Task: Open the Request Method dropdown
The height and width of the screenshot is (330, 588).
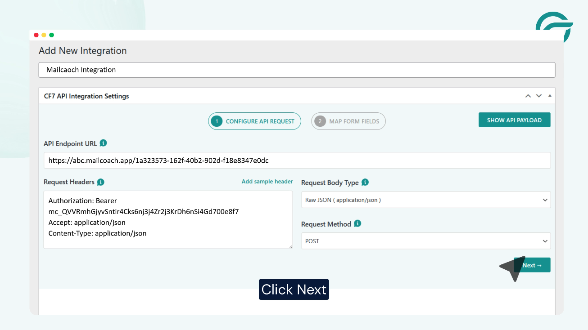Action: pos(425,241)
